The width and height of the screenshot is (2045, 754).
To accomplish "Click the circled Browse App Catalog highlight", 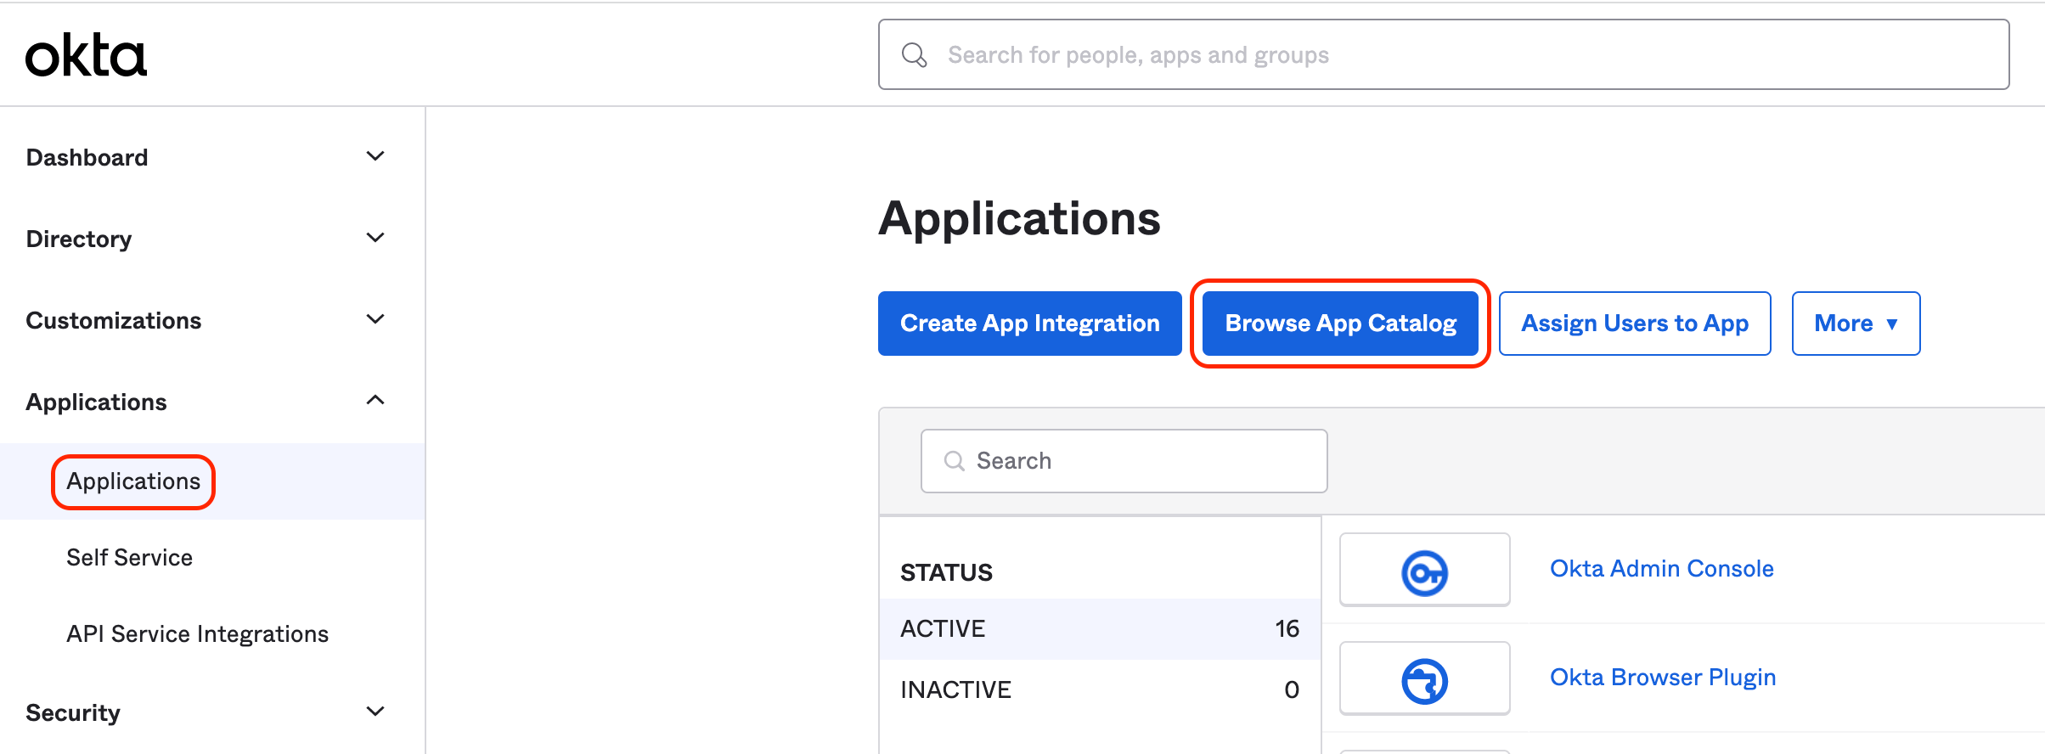I will [1340, 323].
